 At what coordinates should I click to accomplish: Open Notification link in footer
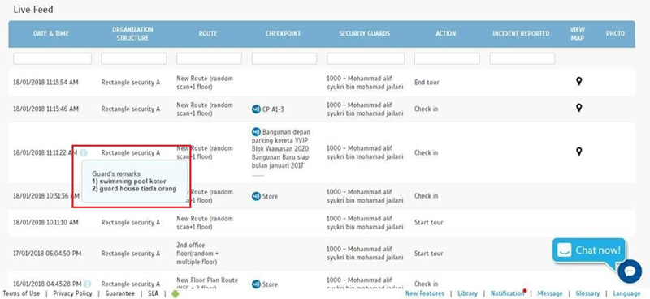[x=508, y=293]
